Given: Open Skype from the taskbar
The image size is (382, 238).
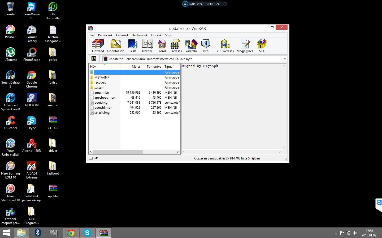Looking at the screenshot, I should (x=87, y=233).
